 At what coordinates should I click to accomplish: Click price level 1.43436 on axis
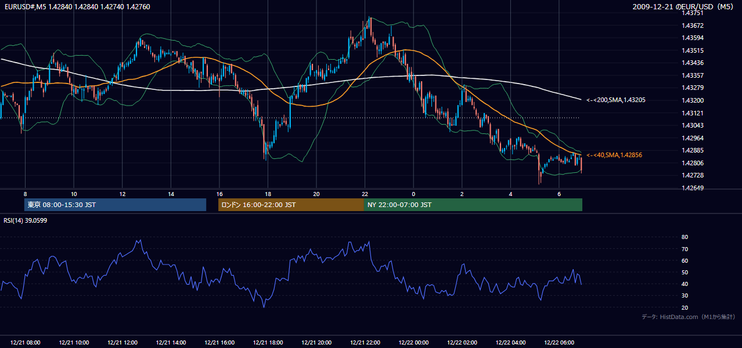693,63
